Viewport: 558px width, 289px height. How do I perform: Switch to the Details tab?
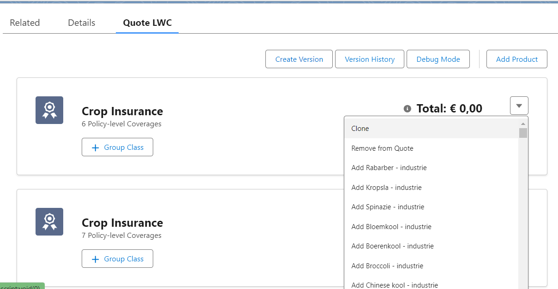pyautogui.click(x=81, y=23)
